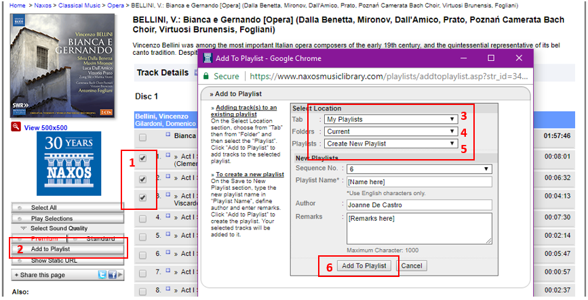588x300 pixels.
Task: Click the Facebook share icon
Action: tap(112, 275)
